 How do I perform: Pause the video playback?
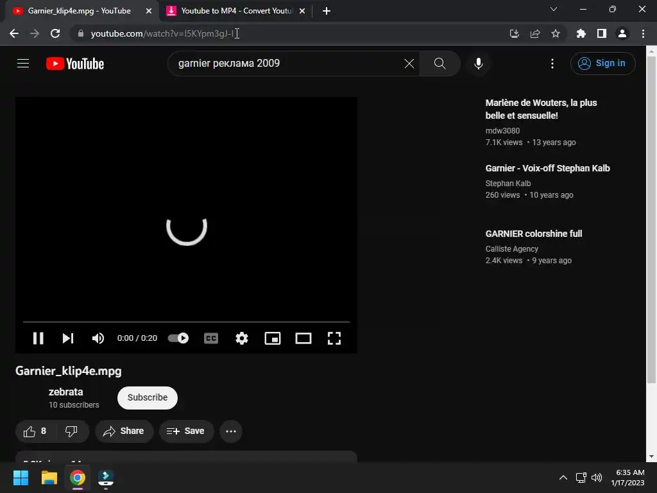point(38,338)
